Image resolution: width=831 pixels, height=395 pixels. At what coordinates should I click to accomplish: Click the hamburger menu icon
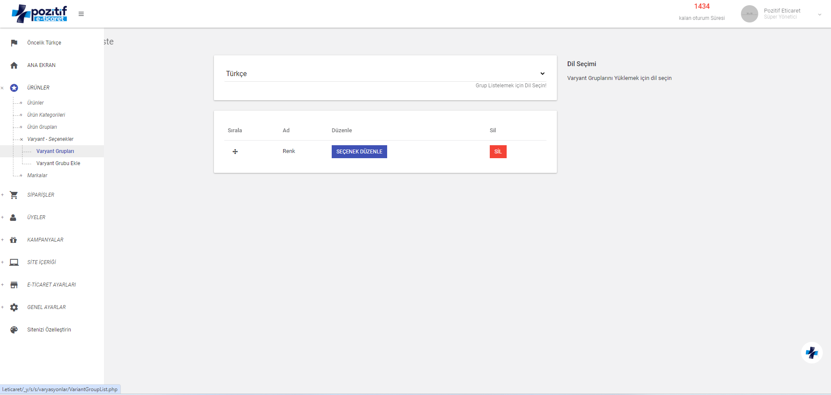(81, 14)
